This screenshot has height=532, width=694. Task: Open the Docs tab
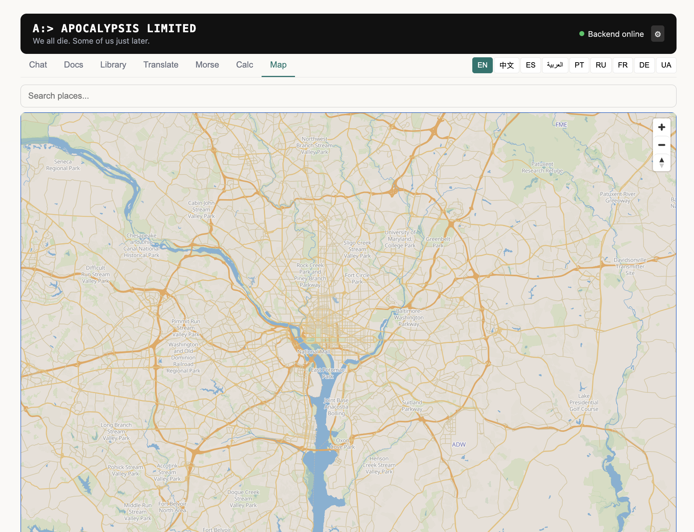(73, 65)
